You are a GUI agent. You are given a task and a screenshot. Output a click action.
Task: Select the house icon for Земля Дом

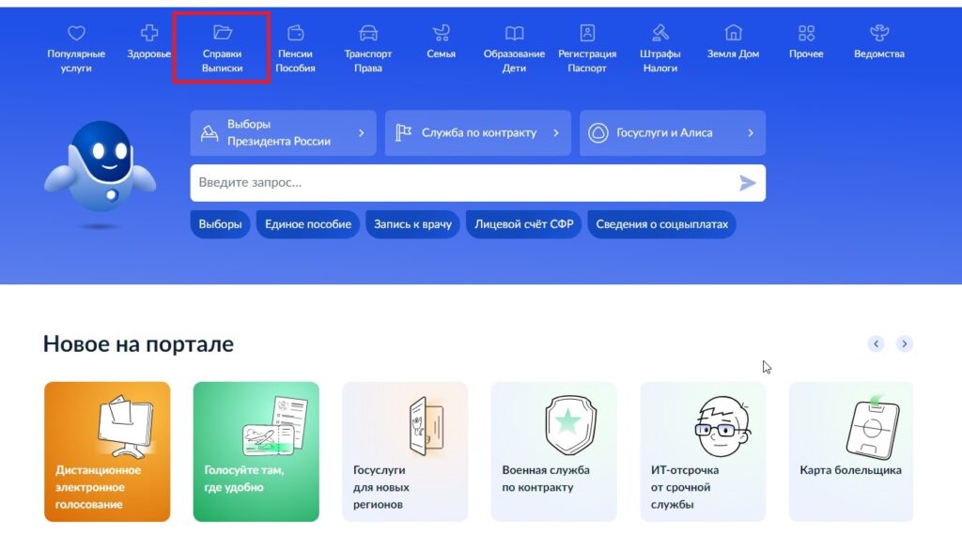734,34
